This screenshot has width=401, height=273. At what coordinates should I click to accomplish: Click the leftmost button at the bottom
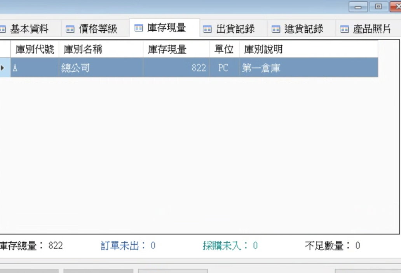click(x=29, y=271)
